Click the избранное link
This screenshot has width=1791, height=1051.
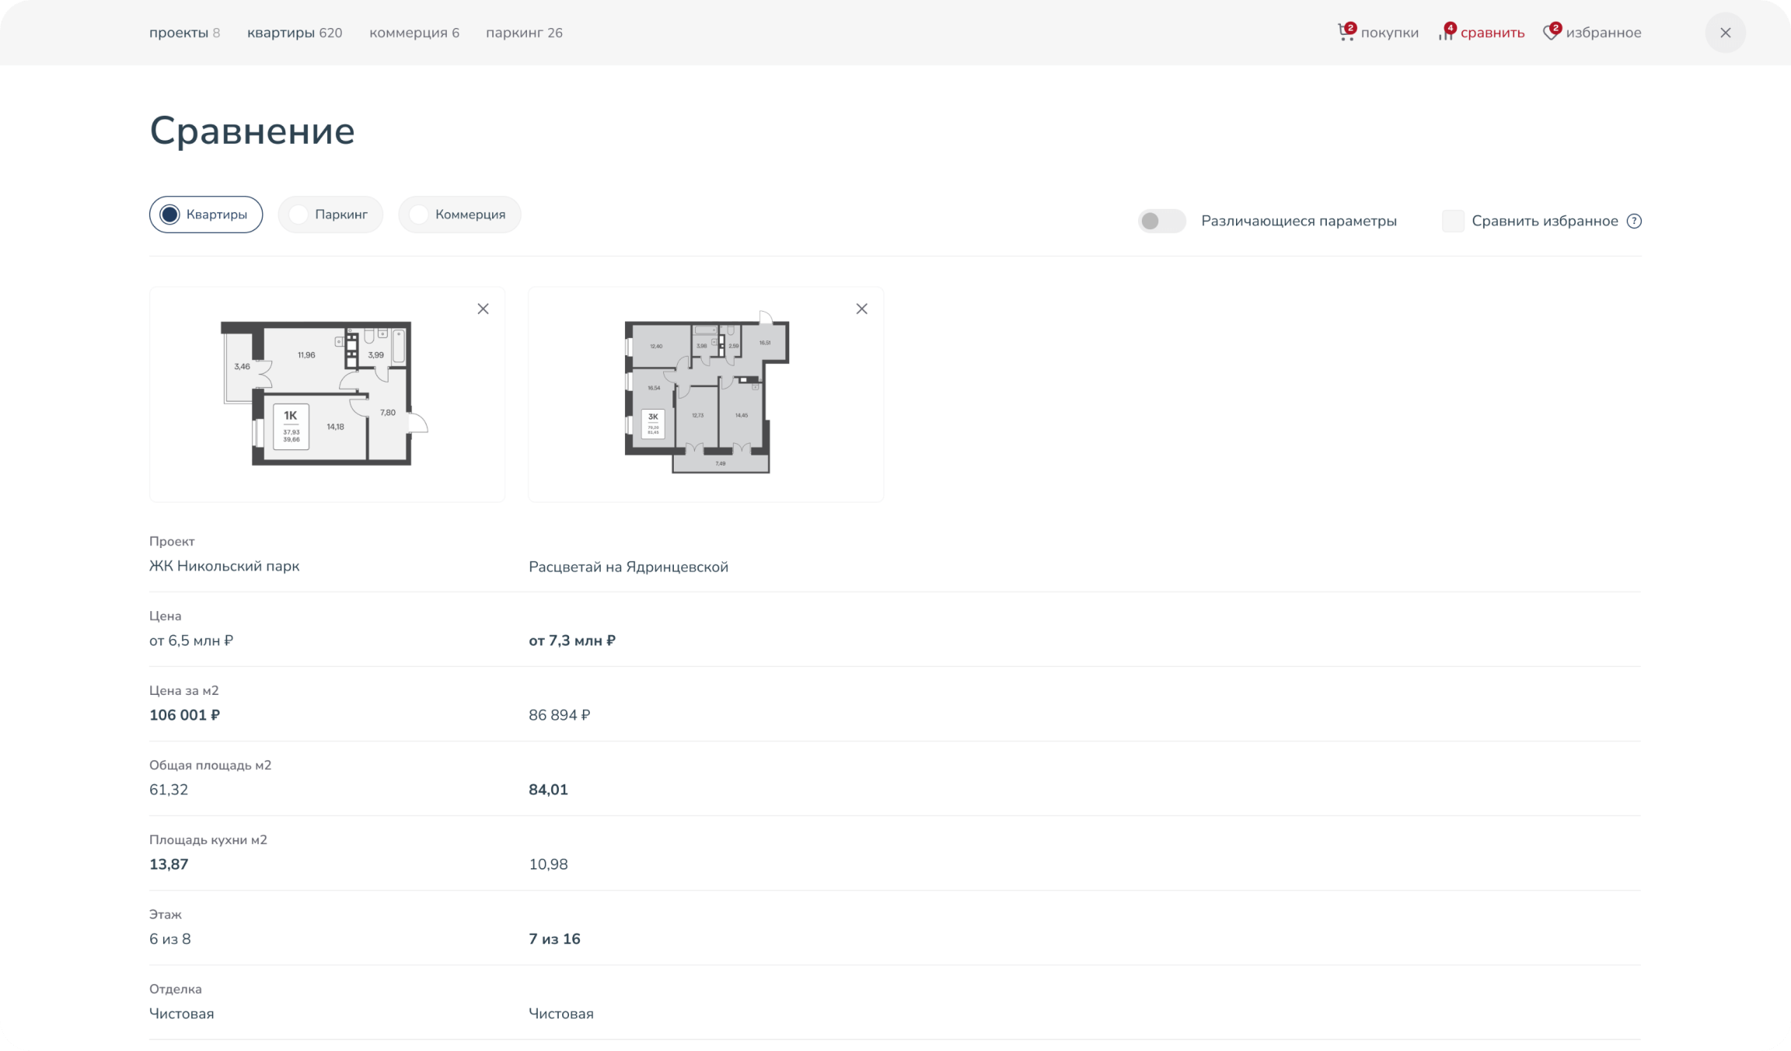tap(1603, 33)
